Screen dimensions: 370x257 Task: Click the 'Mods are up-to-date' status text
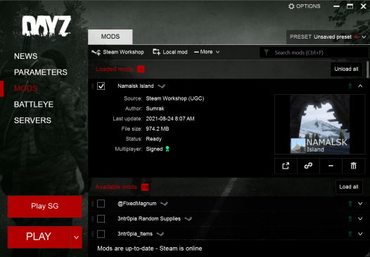[150, 249]
